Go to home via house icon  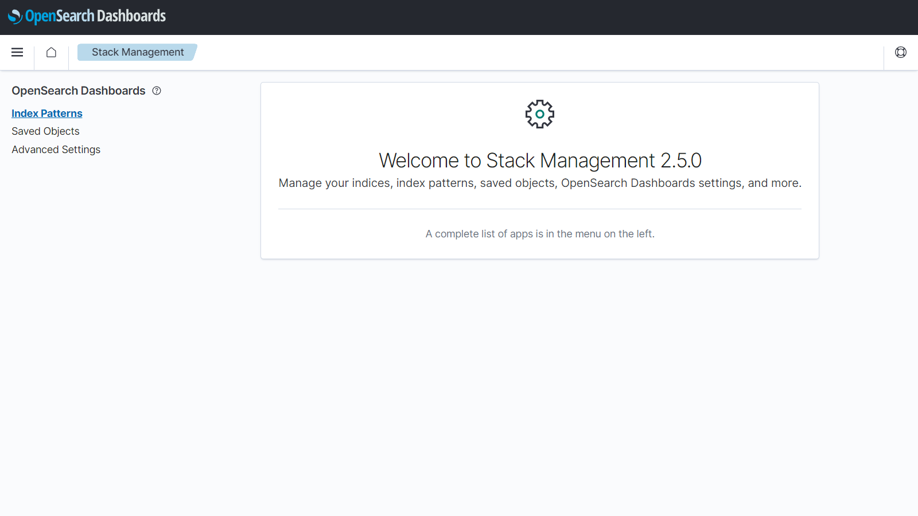(x=51, y=52)
